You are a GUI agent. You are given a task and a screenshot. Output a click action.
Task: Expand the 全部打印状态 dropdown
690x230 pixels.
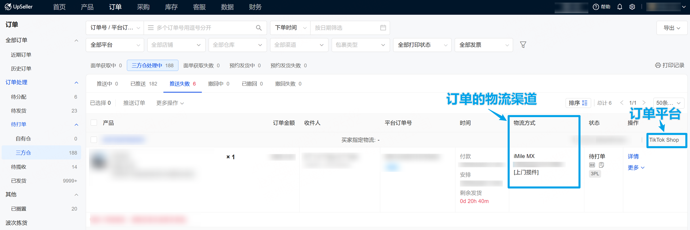click(422, 45)
